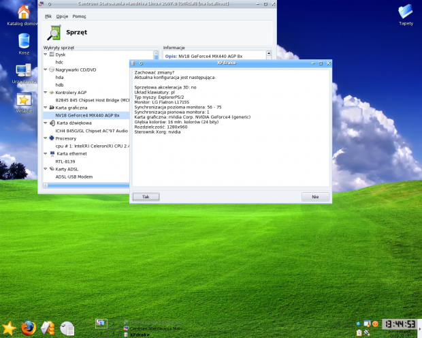Collapse the Procesory category
This screenshot has width=422, height=338.
click(45, 138)
